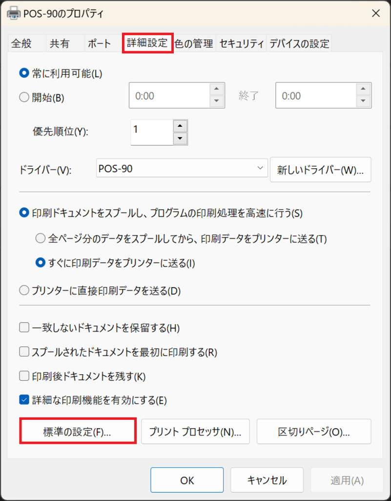Expand the ドライバー POS-90 dropdown
391x501 pixels.
pyautogui.click(x=259, y=169)
